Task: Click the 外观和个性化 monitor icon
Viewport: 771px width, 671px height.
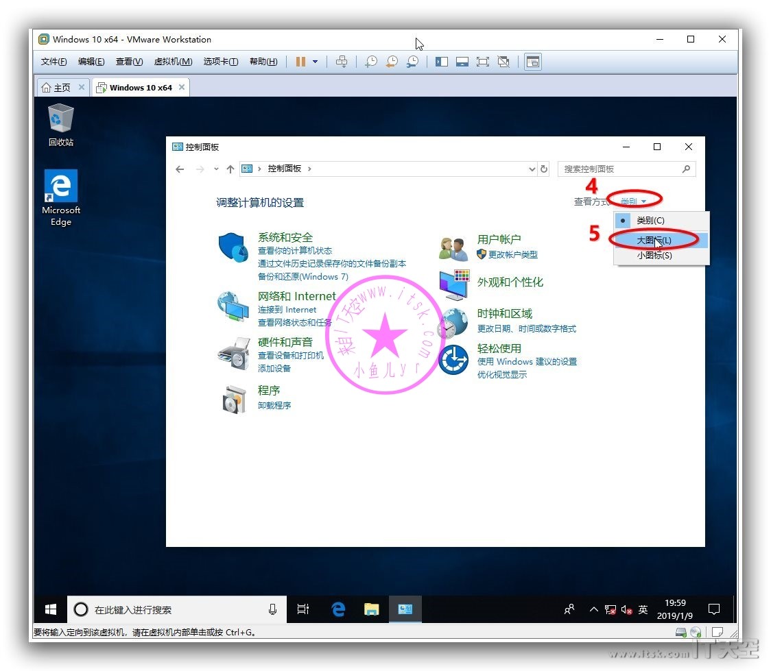Action: (454, 285)
